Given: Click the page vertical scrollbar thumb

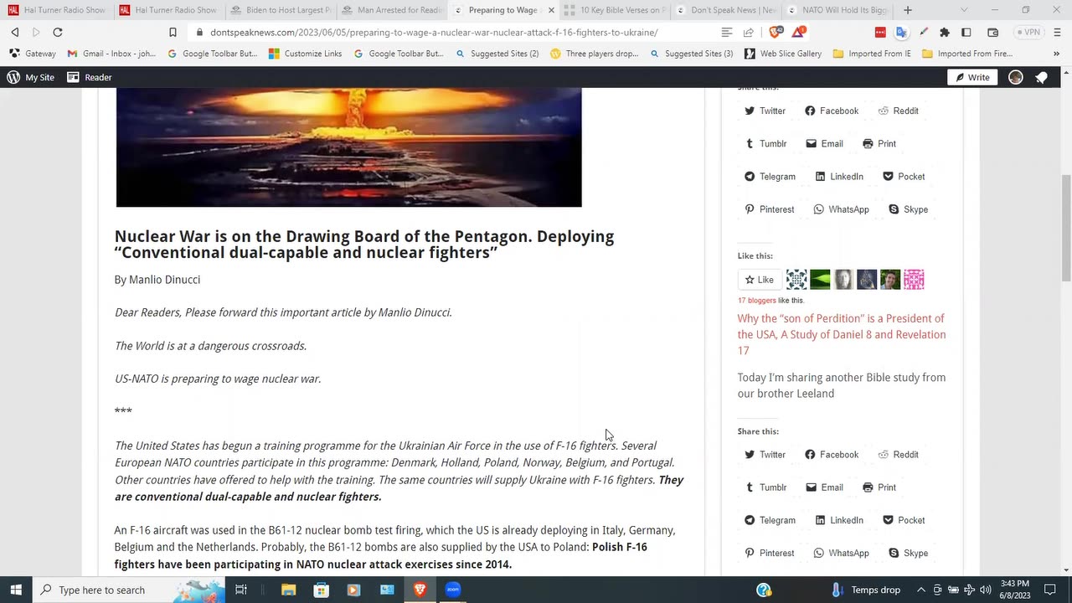Looking at the screenshot, I should coord(1066,228).
